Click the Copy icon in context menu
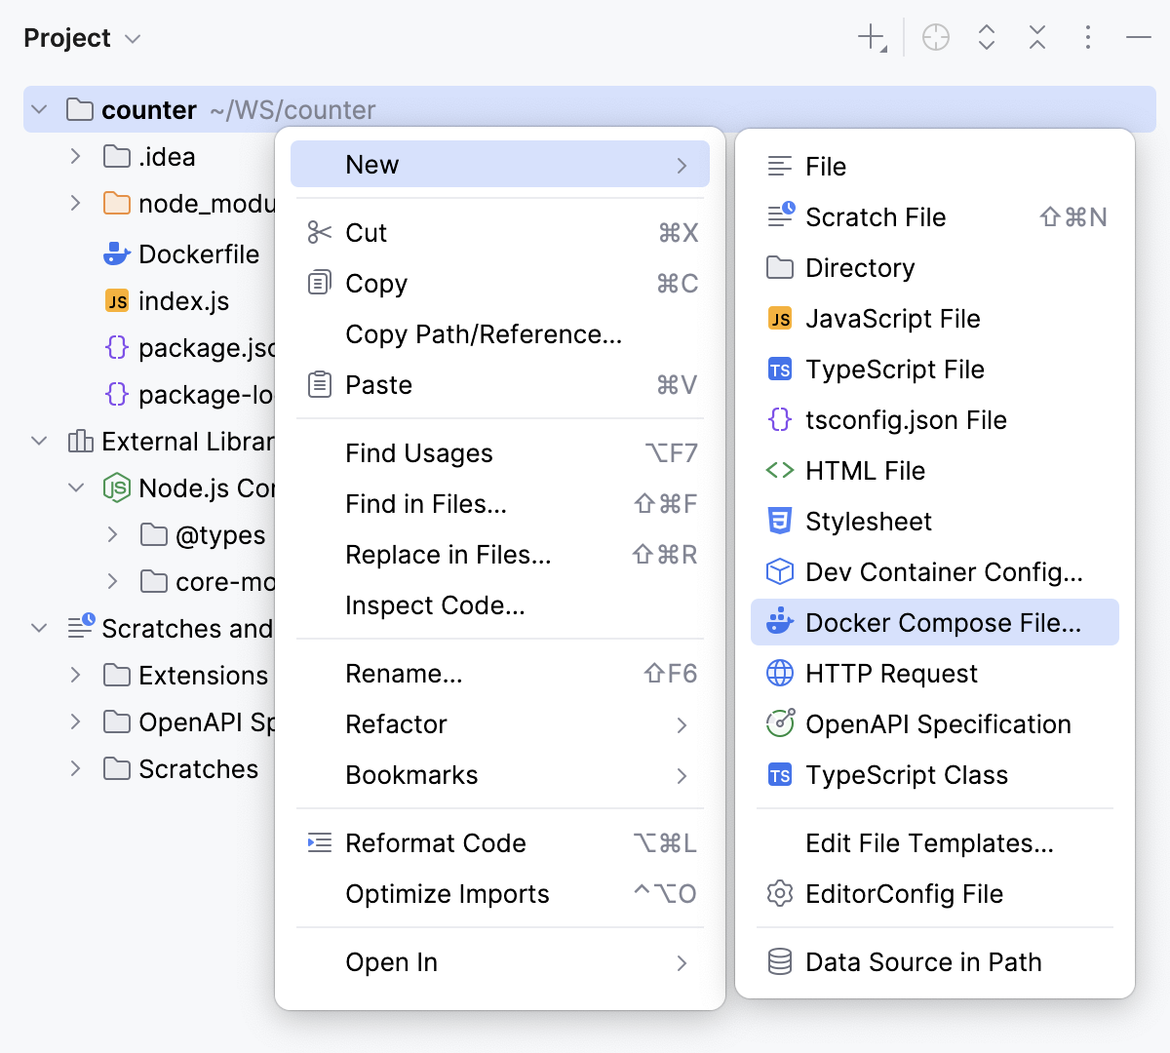1170x1053 pixels. point(319,283)
